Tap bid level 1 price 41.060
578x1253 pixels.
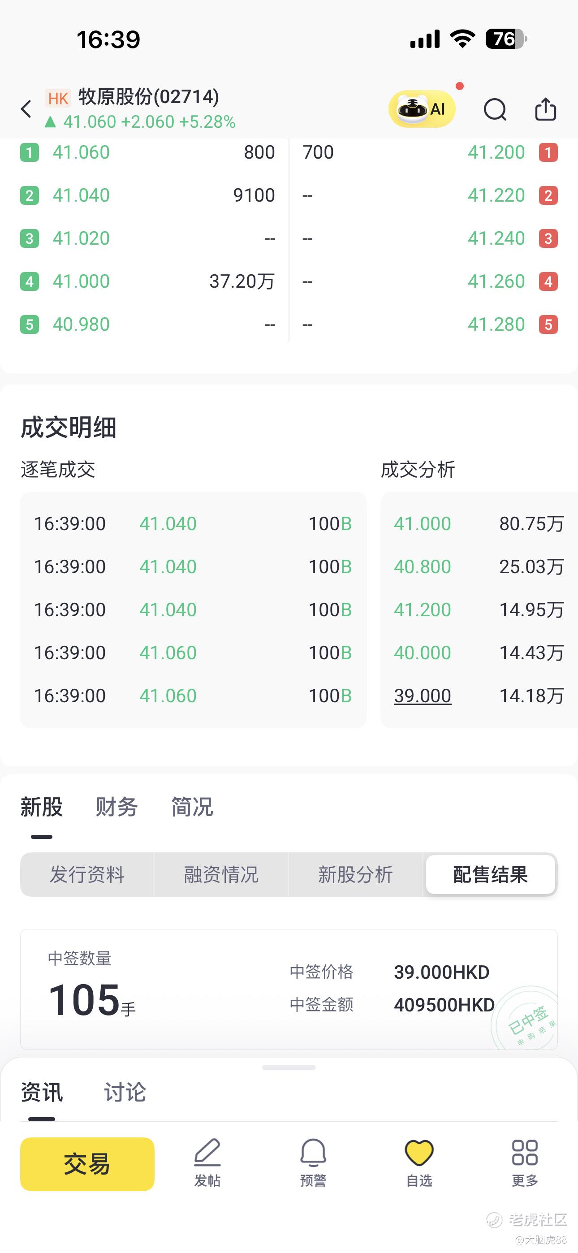pos(81,152)
